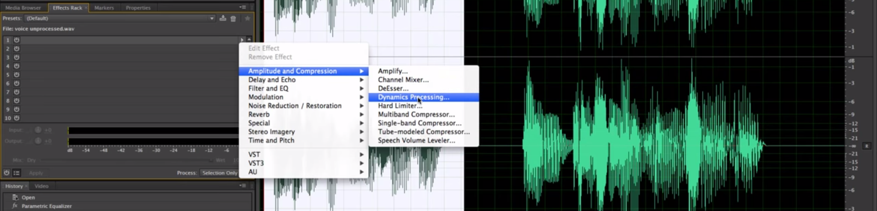Toggle power for effect slot 1
Image resolution: width=877 pixels, height=211 pixels.
(x=17, y=40)
